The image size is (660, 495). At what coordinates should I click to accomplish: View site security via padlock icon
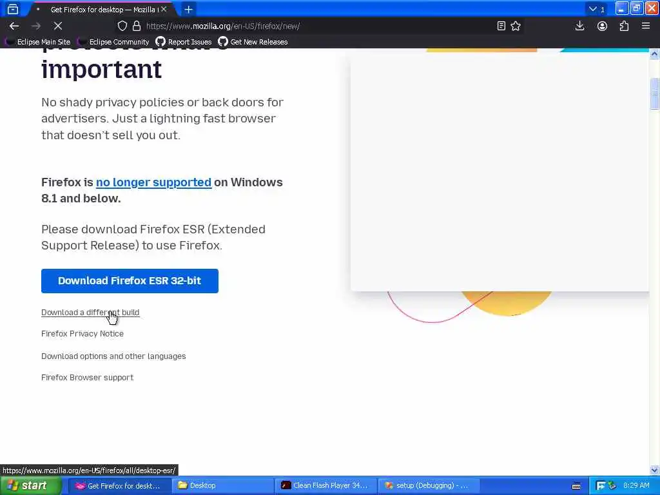(137, 26)
